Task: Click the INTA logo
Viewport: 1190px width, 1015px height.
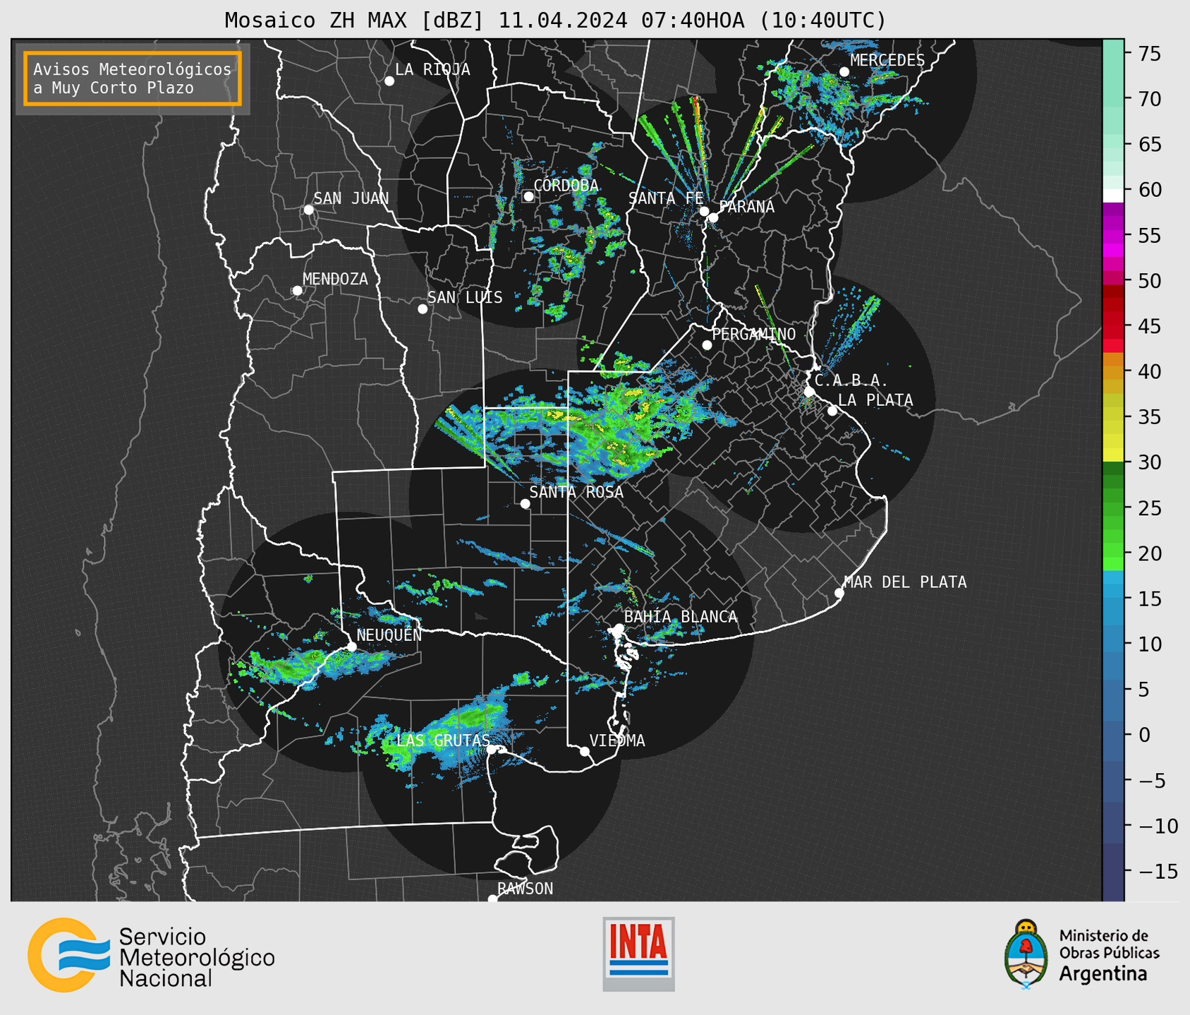Action: [x=638, y=954]
